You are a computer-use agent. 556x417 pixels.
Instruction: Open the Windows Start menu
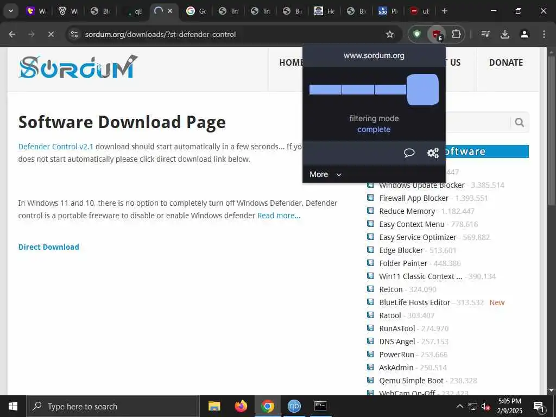click(13, 406)
